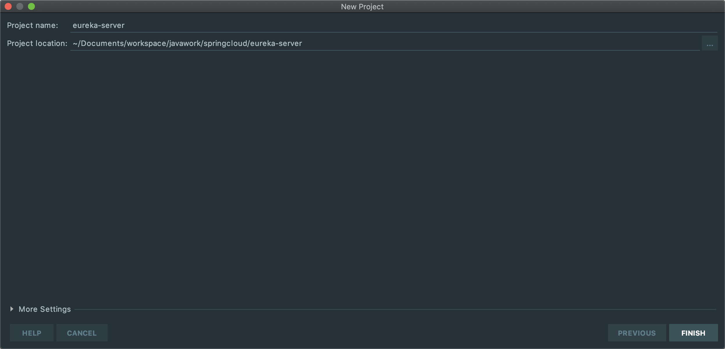Cancel the New Project wizard
This screenshot has width=725, height=349.
click(82, 333)
